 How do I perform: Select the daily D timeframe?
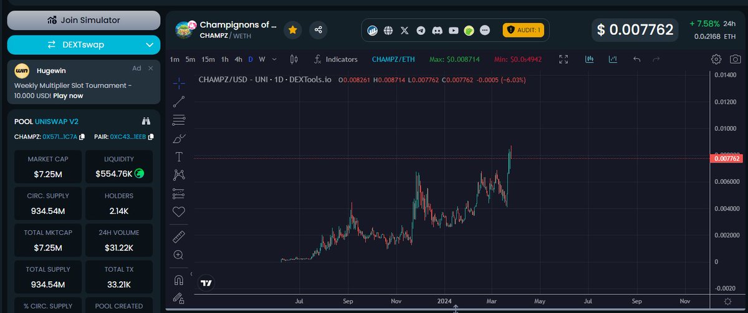(251, 59)
